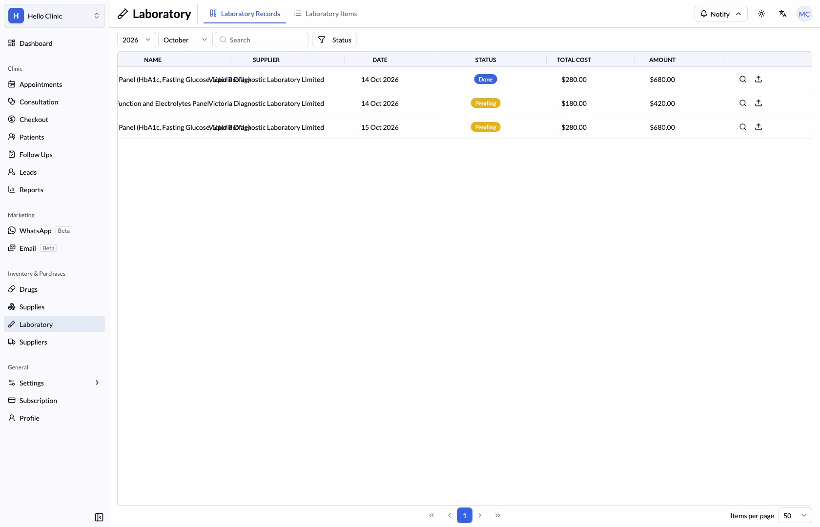Open the Dashboard from the sidebar
This screenshot has width=820, height=527.
tap(54, 43)
